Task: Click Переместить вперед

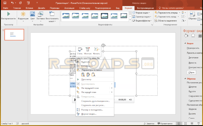Action: point(166,13)
